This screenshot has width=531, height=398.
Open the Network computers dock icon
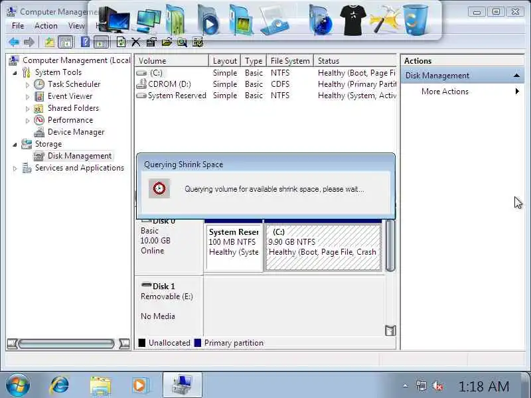(x=148, y=21)
